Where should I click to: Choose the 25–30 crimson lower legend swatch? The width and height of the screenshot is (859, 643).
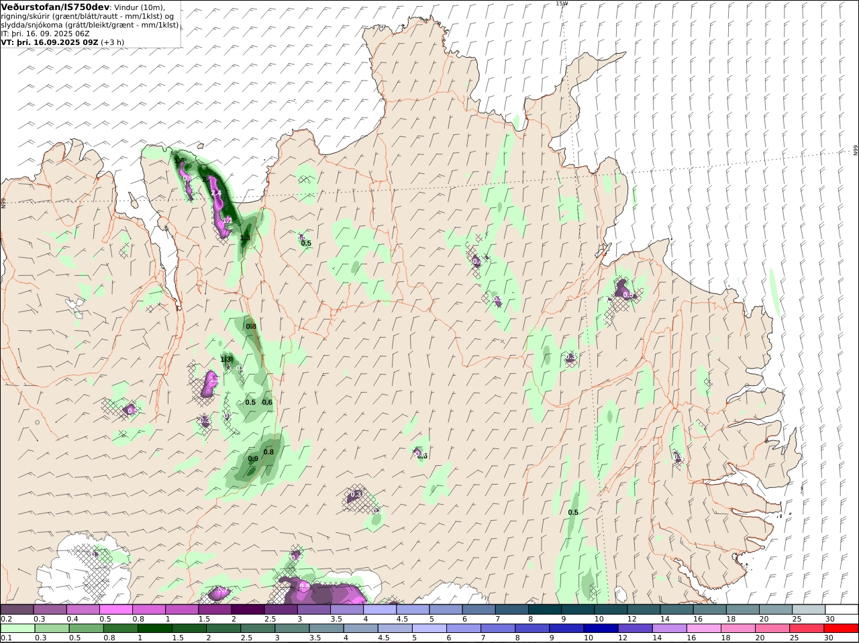807,628
